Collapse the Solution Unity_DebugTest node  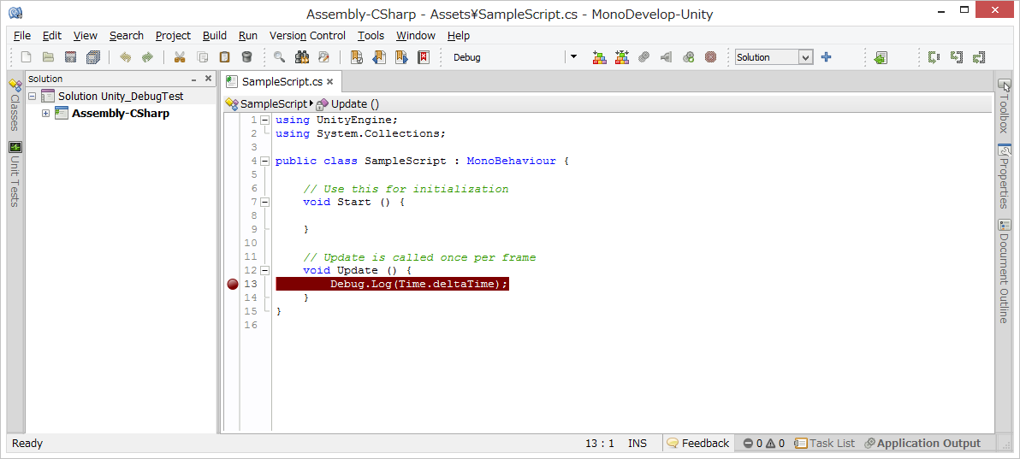[x=33, y=97]
